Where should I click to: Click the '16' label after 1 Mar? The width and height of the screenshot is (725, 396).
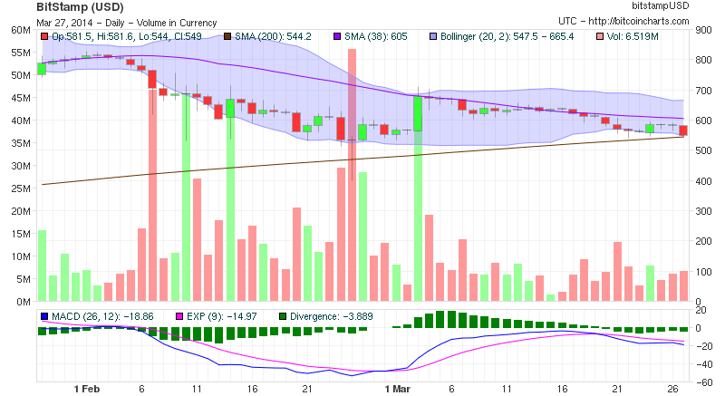pyautogui.click(x=562, y=389)
